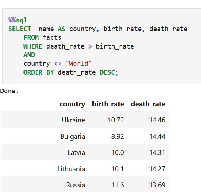Click the 14.31 death rate value
Screen dimensions: 201x192
tap(157, 152)
